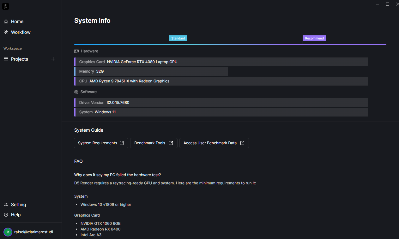Click the Help question mark icon

point(6,215)
